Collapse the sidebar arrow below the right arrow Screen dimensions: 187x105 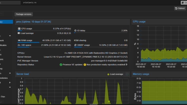(x=10, y=87)
